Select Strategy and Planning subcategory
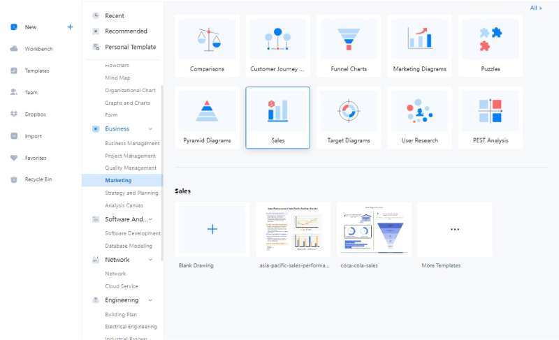This screenshot has width=559, height=340. (x=131, y=193)
